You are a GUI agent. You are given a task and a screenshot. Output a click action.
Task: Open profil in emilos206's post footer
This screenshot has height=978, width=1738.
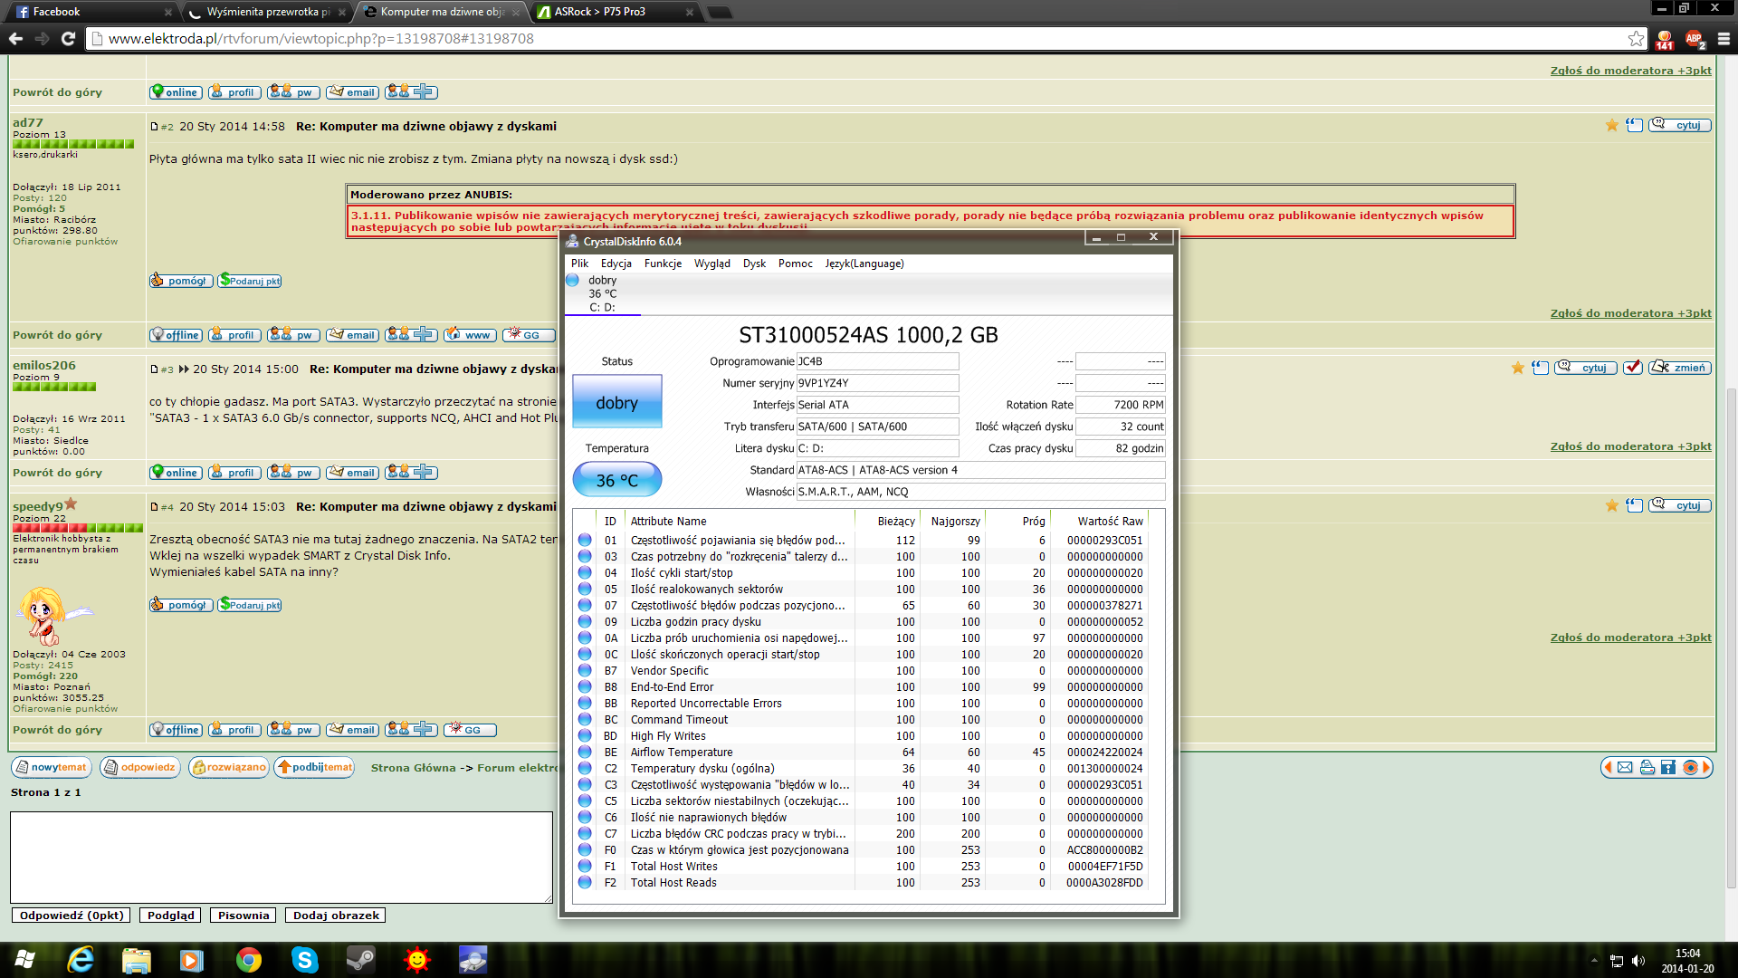pyautogui.click(x=234, y=473)
